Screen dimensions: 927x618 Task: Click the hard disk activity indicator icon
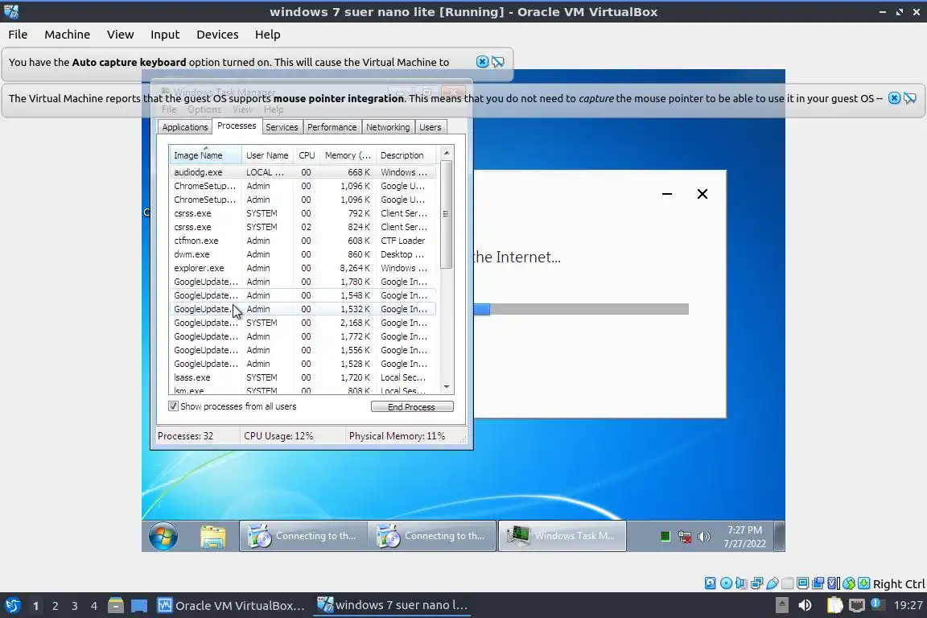[710, 583]
